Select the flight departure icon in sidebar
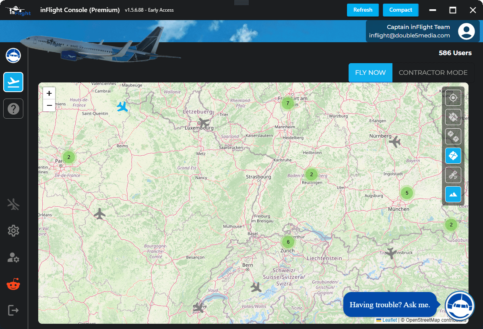483x329 pixels. (x=13, y=82)
